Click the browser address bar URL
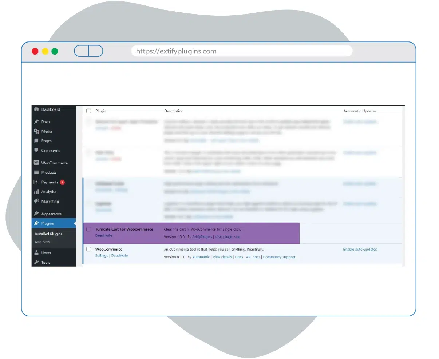 point(176,51)
